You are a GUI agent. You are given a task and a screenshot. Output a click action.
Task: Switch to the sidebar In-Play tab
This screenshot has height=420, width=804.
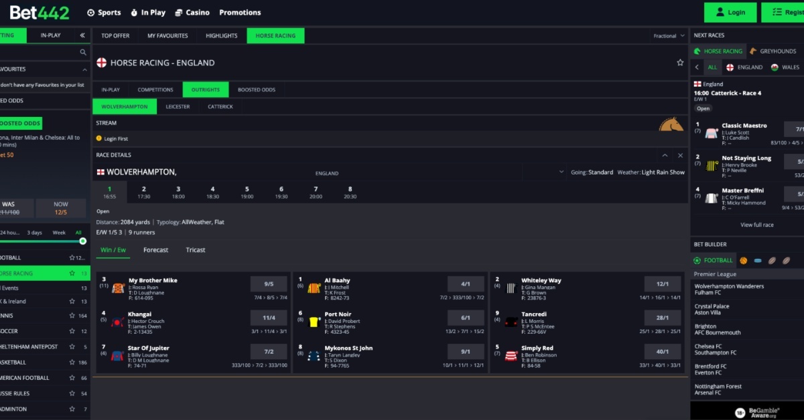click(x=52, y=35)
